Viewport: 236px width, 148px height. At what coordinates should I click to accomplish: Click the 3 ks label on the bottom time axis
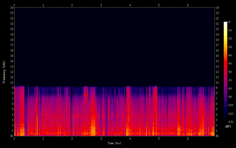tap(101, 139)
